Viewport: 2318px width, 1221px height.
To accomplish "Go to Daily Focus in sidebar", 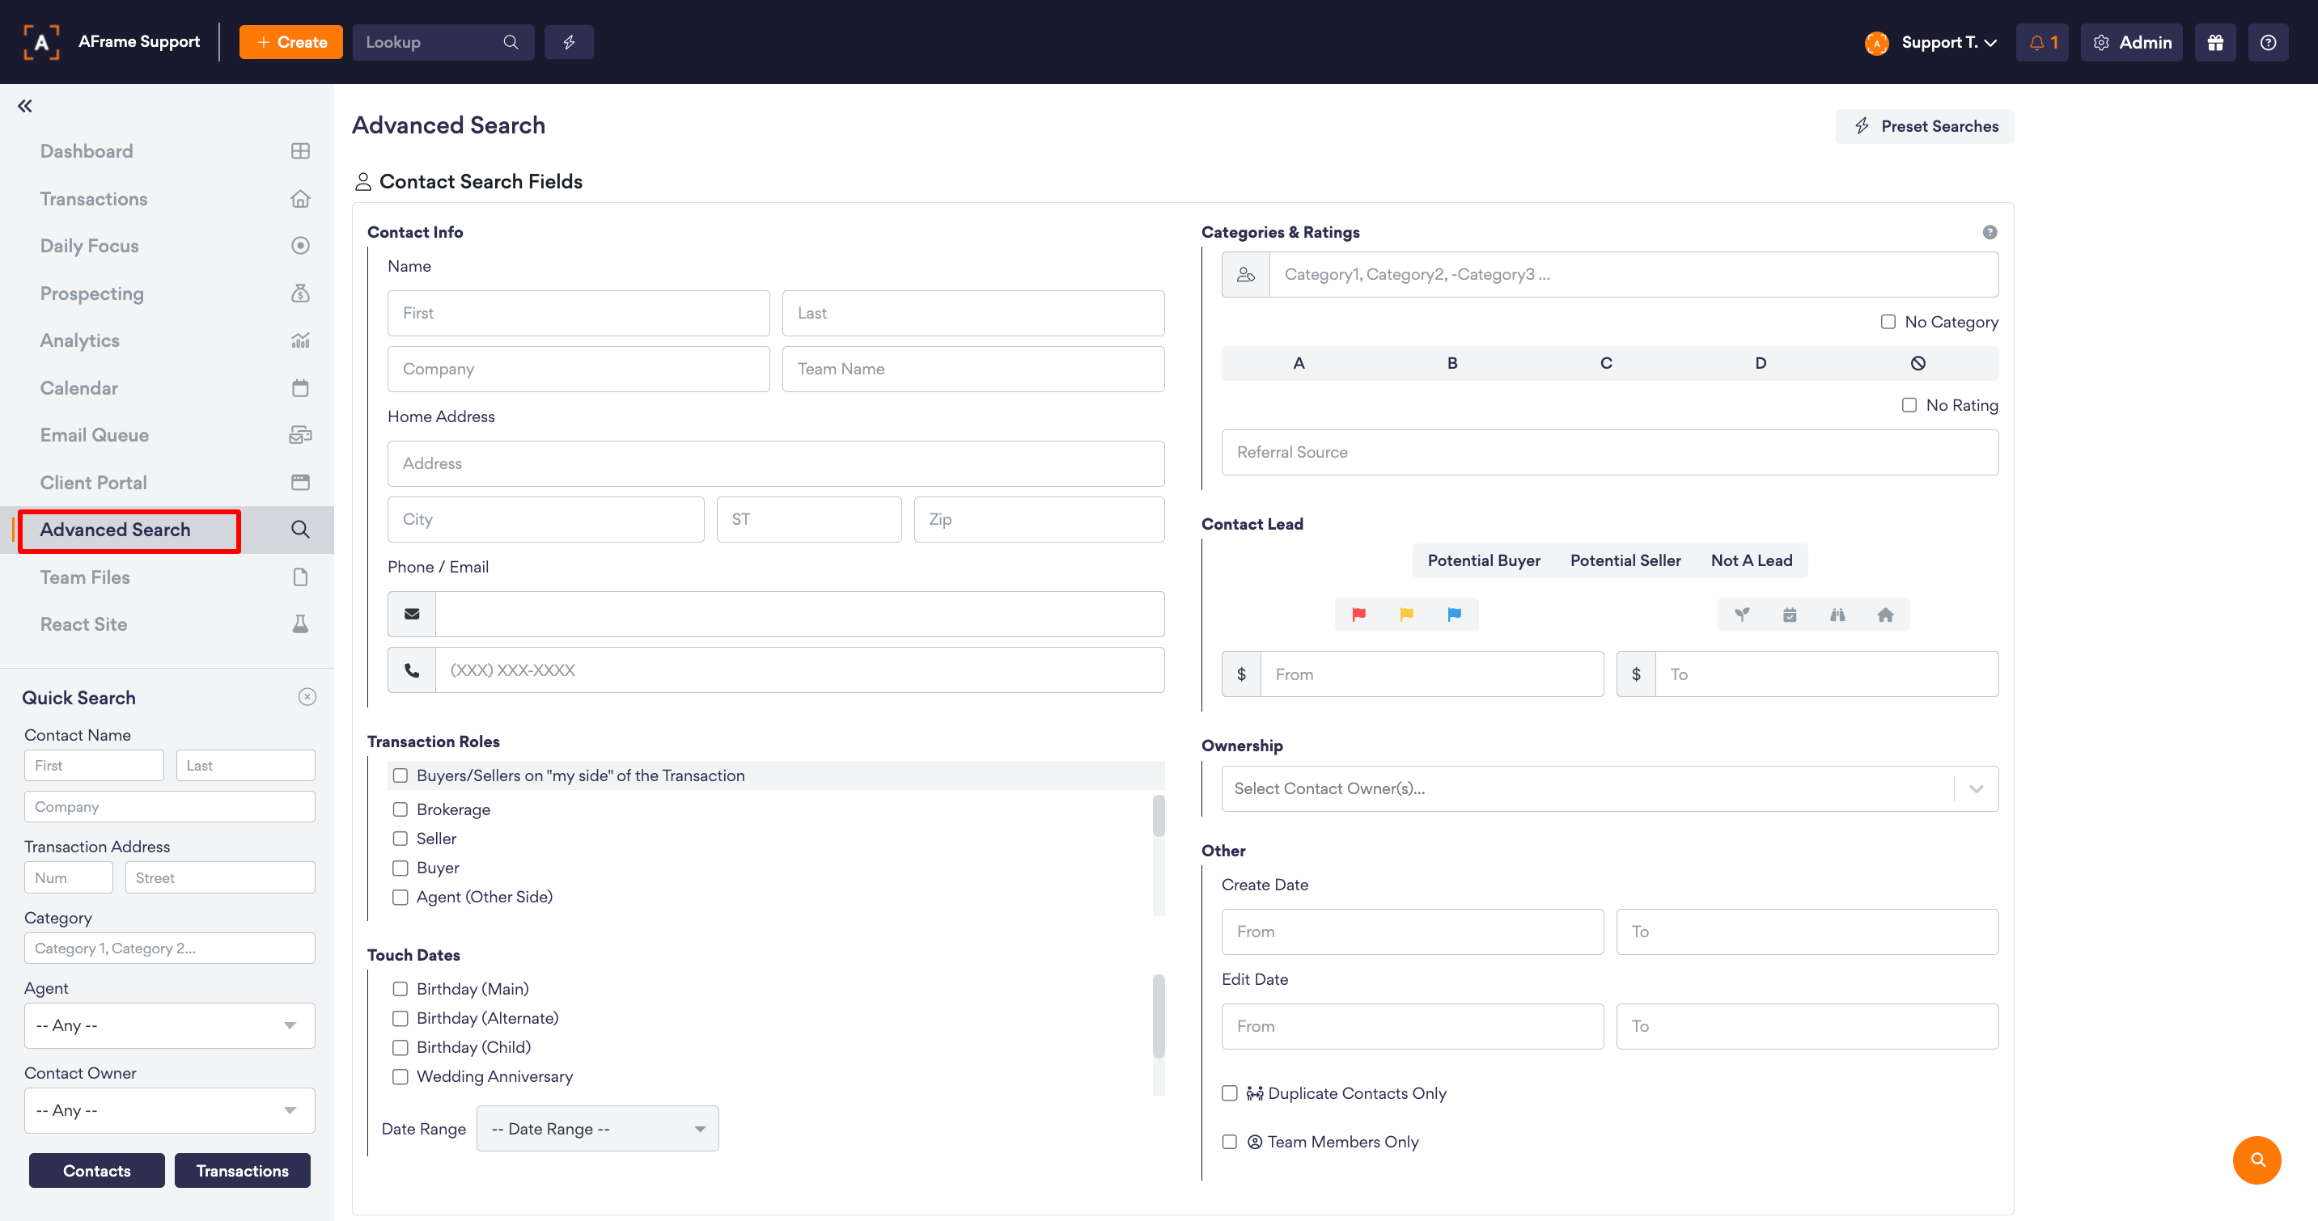I will coord(89,246).
